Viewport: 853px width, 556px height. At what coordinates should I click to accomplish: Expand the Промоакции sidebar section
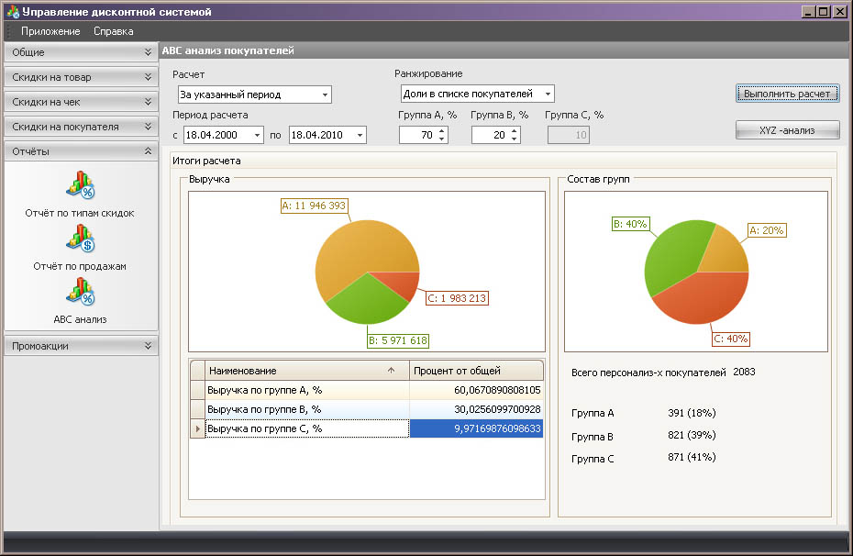(x=81, y=346)
